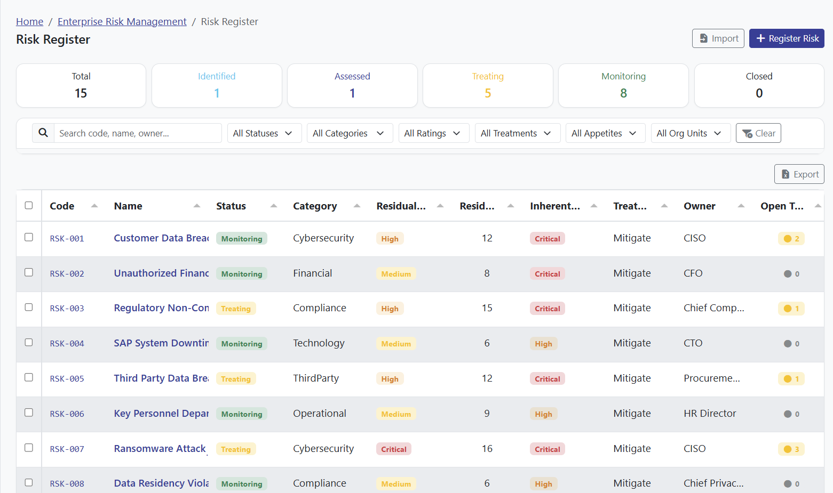The width and height of the screenshot is (833, 493).
Task: Sort by Residual rating column arrow
Action: tap(440, 206)
